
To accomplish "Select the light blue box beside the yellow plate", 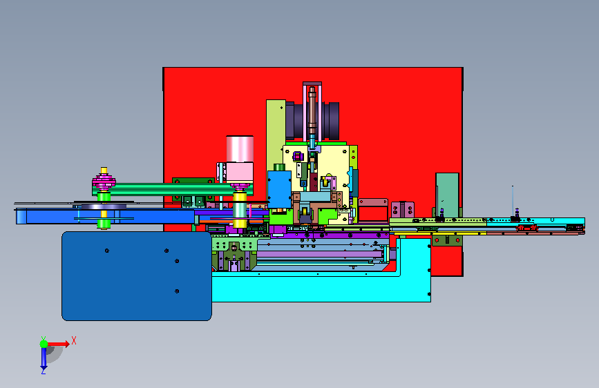I will point(279,189).
